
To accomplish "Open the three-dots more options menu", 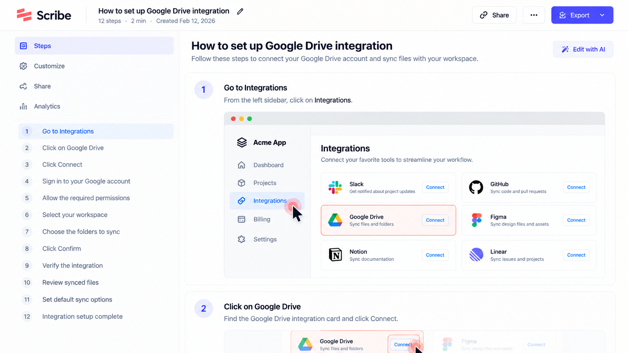I will pos(534,15).
